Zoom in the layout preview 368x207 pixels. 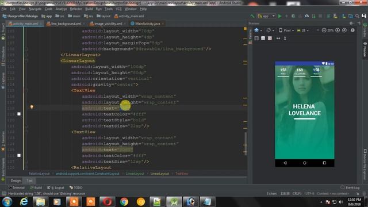338,30
